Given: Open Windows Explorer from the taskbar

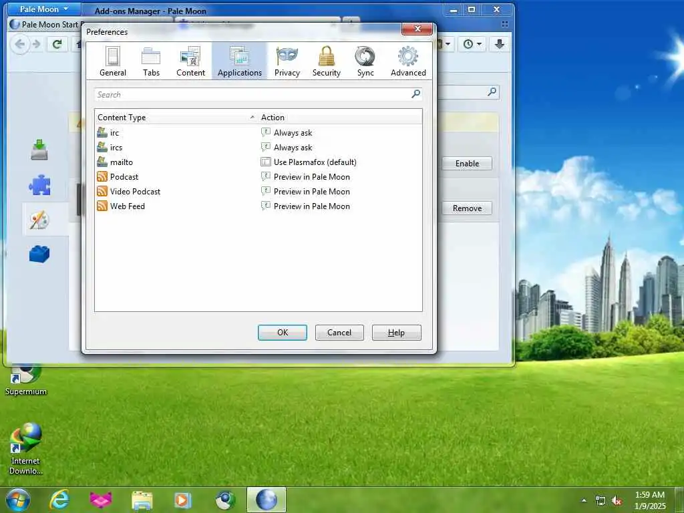Looking at the screenshot, I should pos(142,500).
